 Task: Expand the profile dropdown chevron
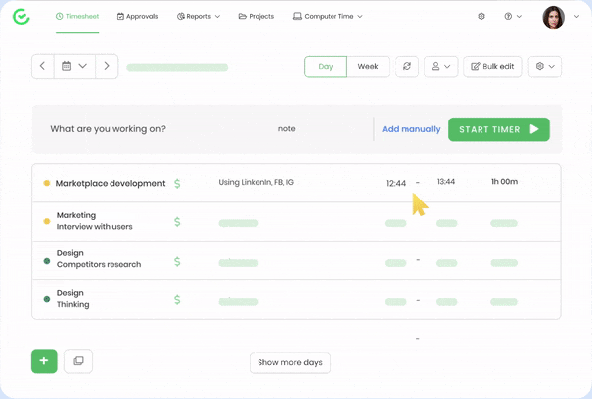point(576,16)
